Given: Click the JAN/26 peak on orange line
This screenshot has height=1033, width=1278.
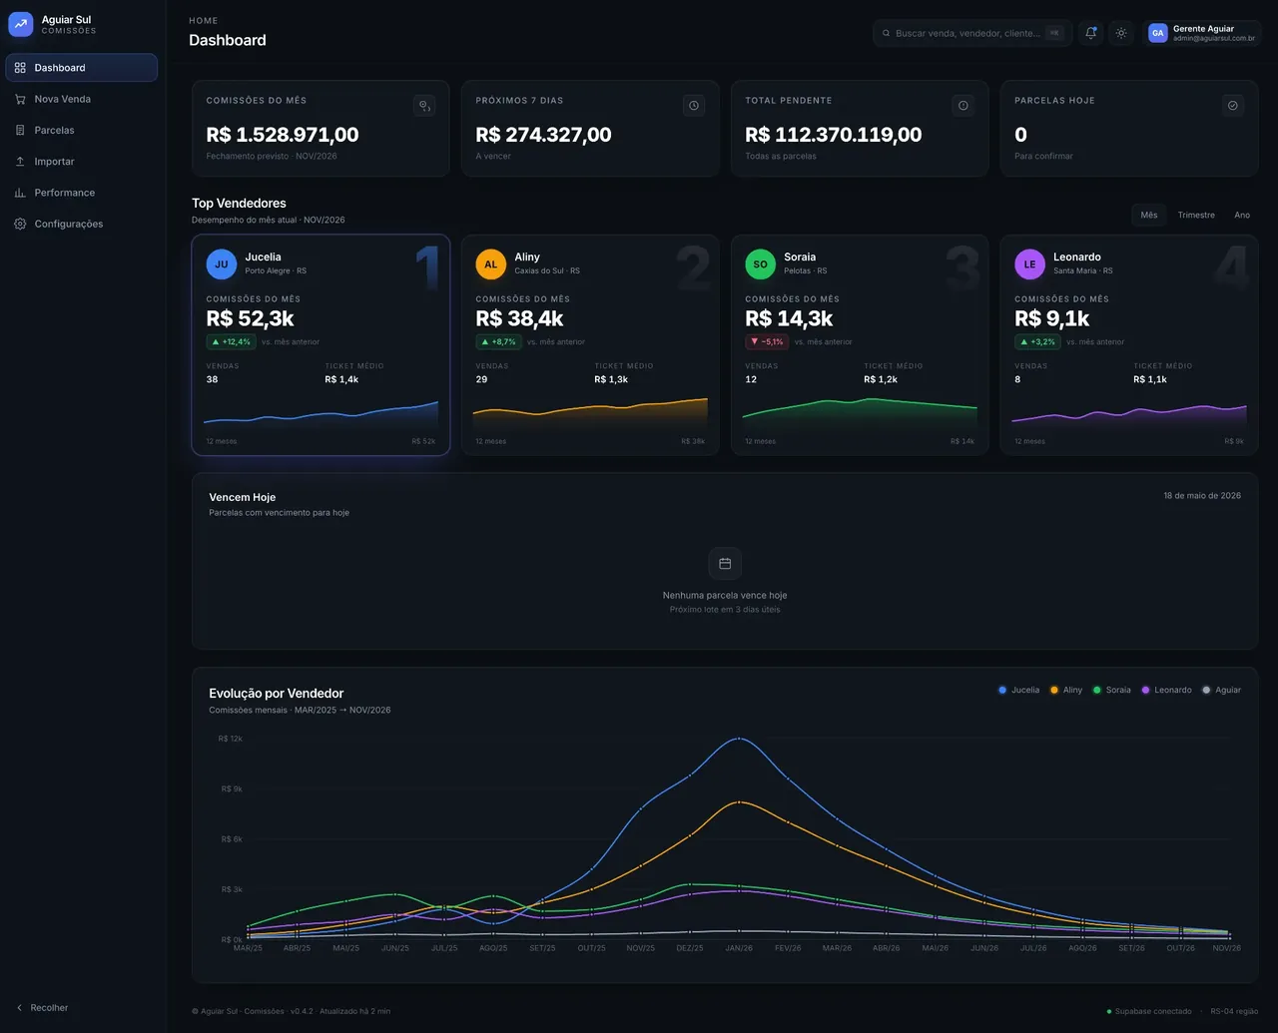Looking at the screenshot, I should click(x=739, y=802).
